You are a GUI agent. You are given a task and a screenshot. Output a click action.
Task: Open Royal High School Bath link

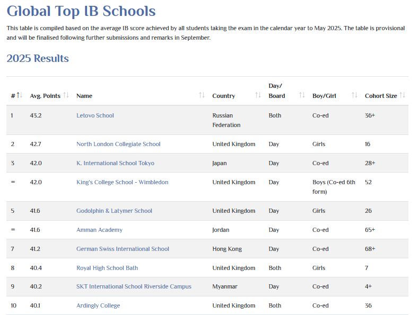pyautogui.click(x=107, y=268)
